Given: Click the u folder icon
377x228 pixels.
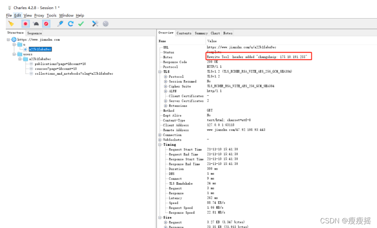Looking at the screenshot, I should pos(20,45).
